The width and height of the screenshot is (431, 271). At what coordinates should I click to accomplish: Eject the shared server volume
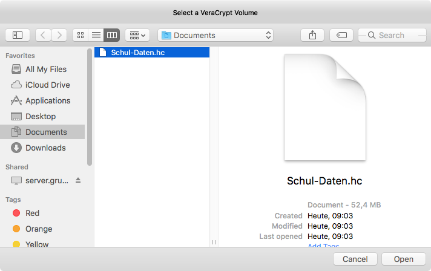click(x=77, y=181)
